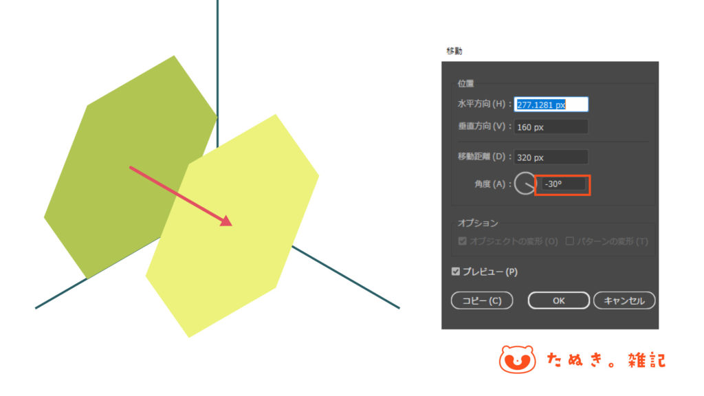Confirm the move with OK button
Screen dimensions: 704x396
click(558, 300)
